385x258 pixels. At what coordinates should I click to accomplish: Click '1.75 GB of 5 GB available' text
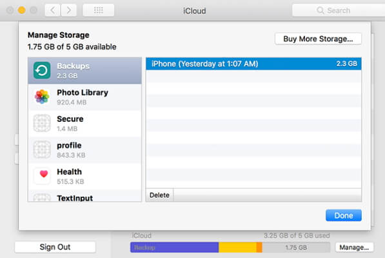click(x=72, y=46)
